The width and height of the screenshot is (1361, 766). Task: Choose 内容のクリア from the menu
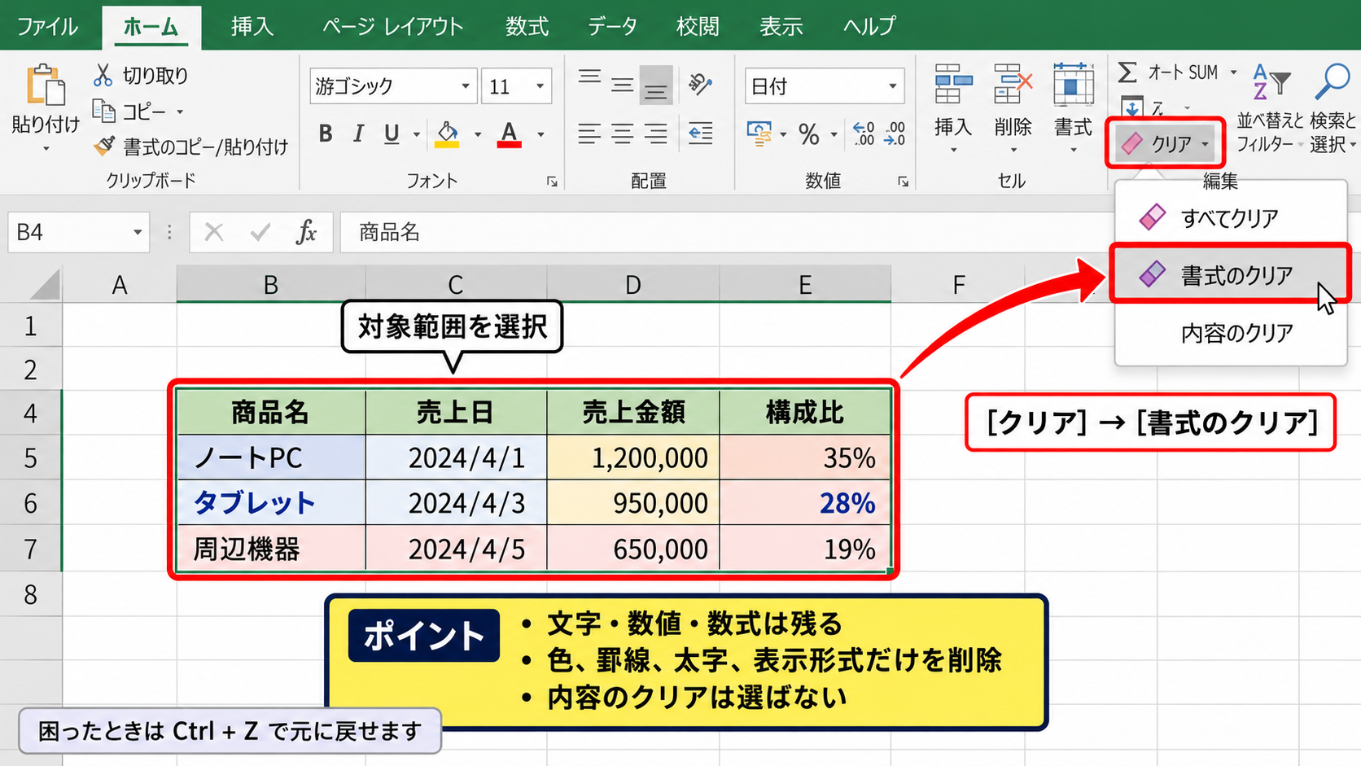1231,333
